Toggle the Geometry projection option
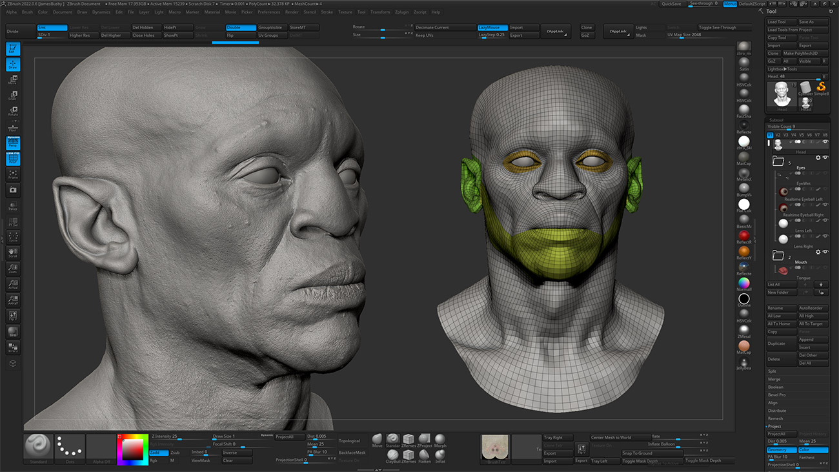 [x=781, y=449]
